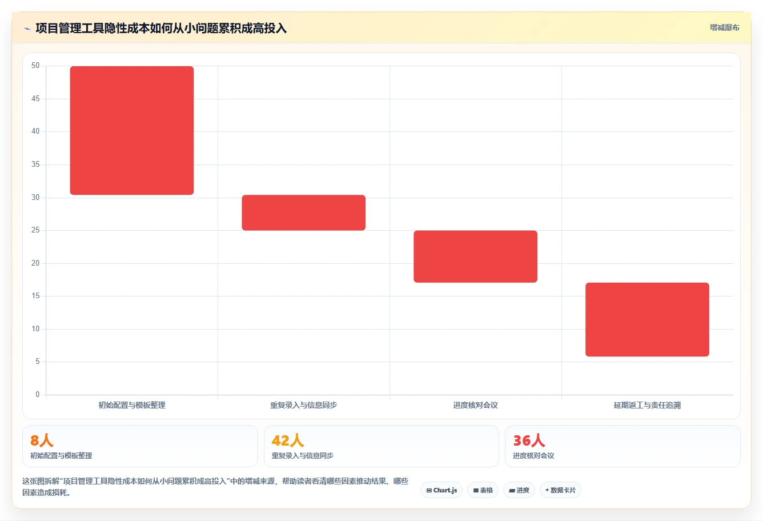The width and height of the screenshot is (763, 521).
Task: Click x-axis label 延期返工与责任追溯
Action: [647, 405]
